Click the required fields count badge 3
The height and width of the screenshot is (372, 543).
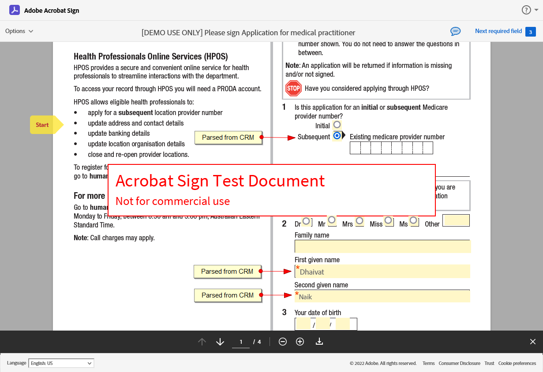(531, 32)
